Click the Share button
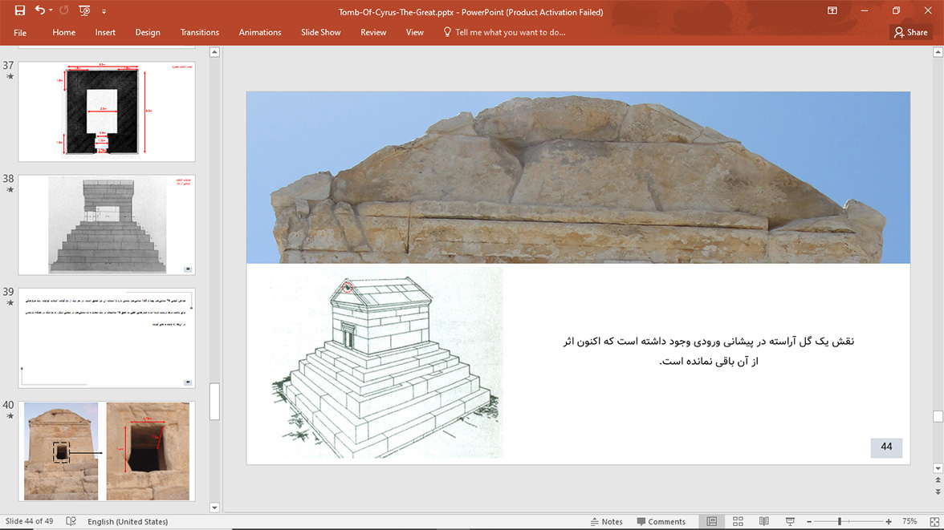 tap(910, 32)
